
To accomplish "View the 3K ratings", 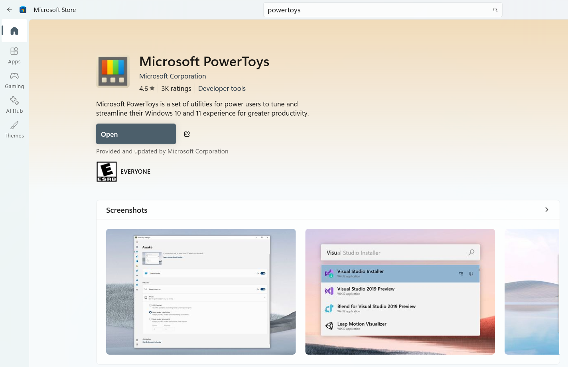I will [x=176, y=88].
